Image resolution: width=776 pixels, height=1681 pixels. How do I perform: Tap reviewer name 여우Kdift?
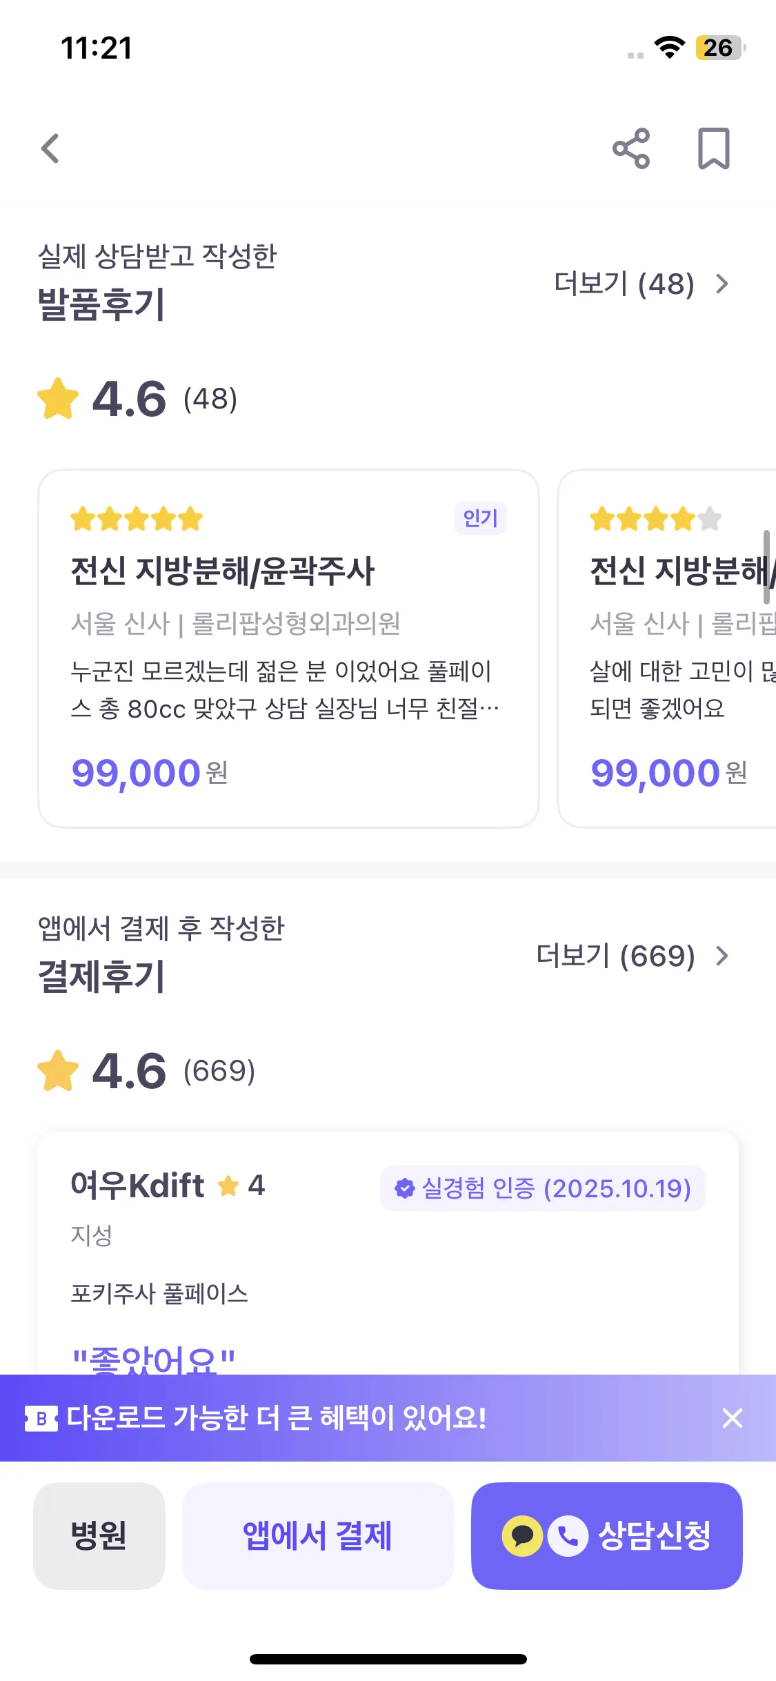pos(137,1186)
